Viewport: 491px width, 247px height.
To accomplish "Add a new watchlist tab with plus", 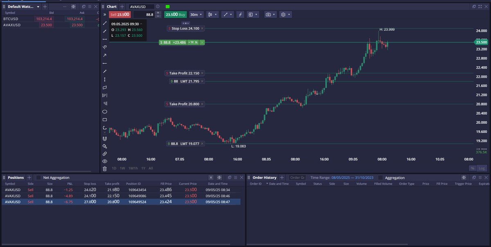I will pos(45,7).
